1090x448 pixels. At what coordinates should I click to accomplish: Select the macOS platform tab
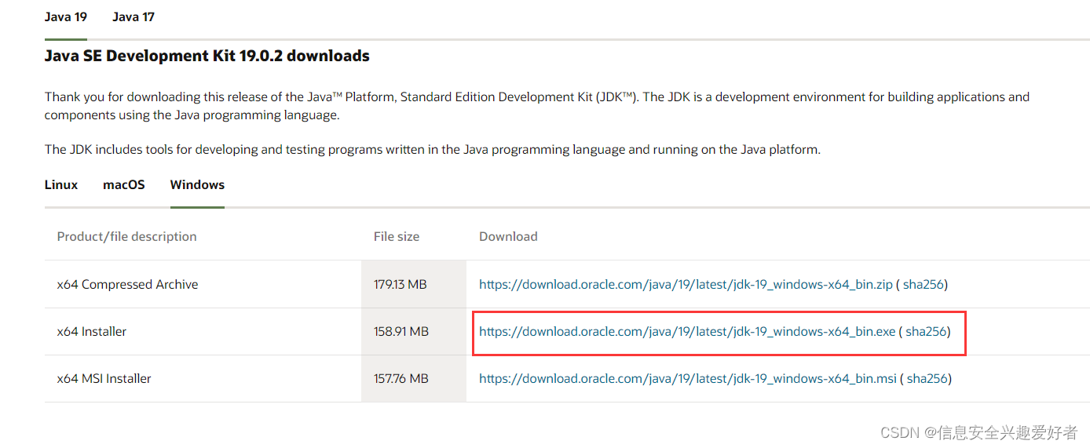point(124,185)
